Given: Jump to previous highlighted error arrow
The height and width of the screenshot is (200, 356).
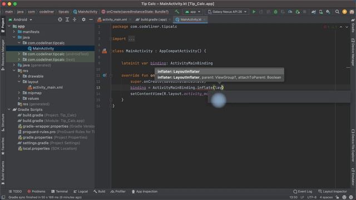Looking at the screenshot, I should [x=341, y=27].
